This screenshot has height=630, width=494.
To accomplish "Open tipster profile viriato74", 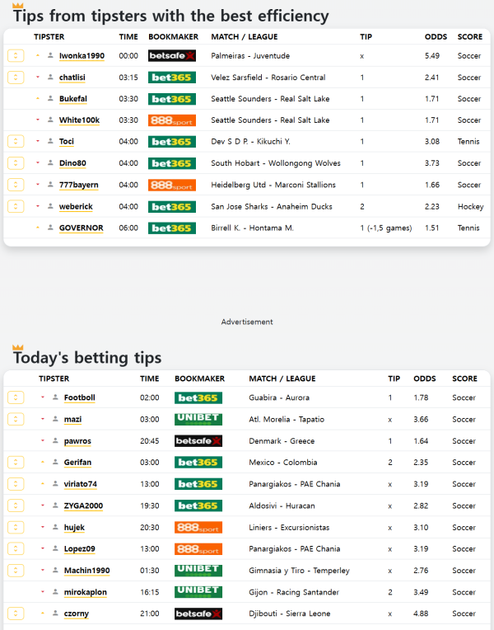I will point(81,484).
